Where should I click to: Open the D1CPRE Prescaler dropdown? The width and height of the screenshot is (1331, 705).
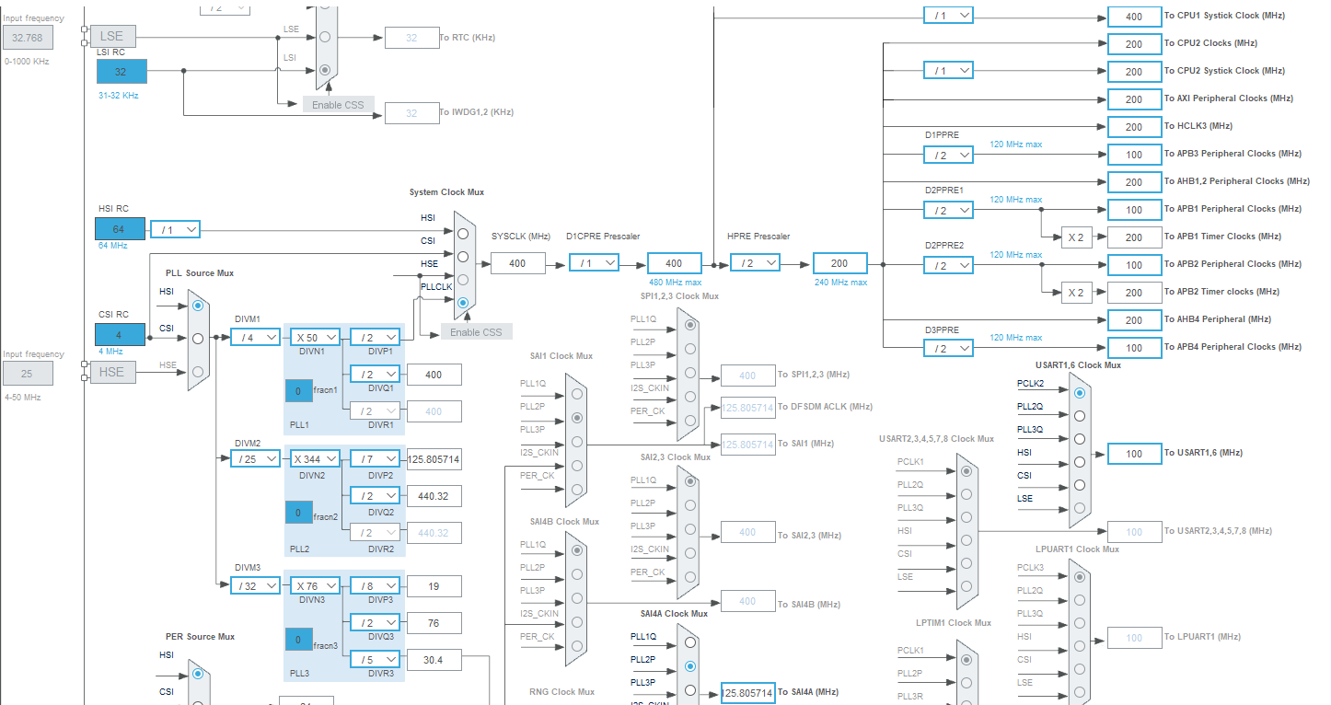pyautogui.click(x=594, y=262)
